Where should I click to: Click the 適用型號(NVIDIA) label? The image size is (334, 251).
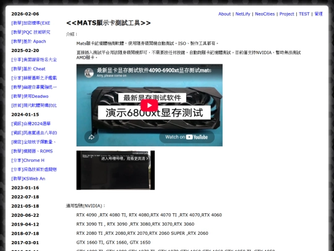85,206
